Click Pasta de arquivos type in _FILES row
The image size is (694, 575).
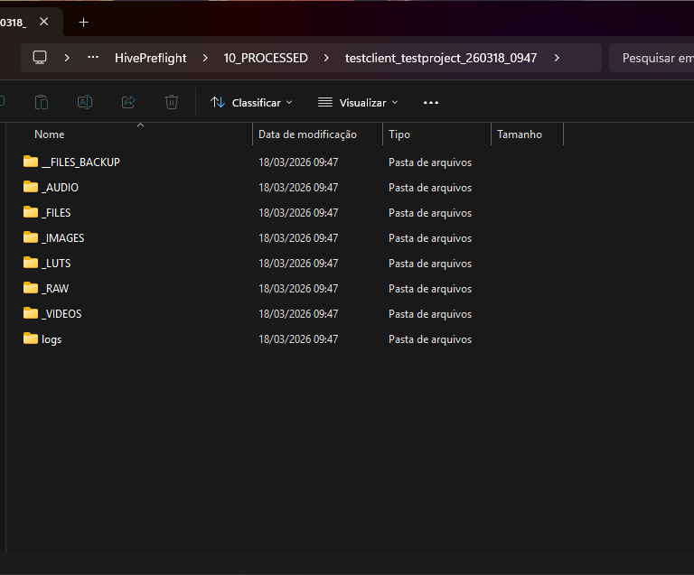[x=430, y=213]
